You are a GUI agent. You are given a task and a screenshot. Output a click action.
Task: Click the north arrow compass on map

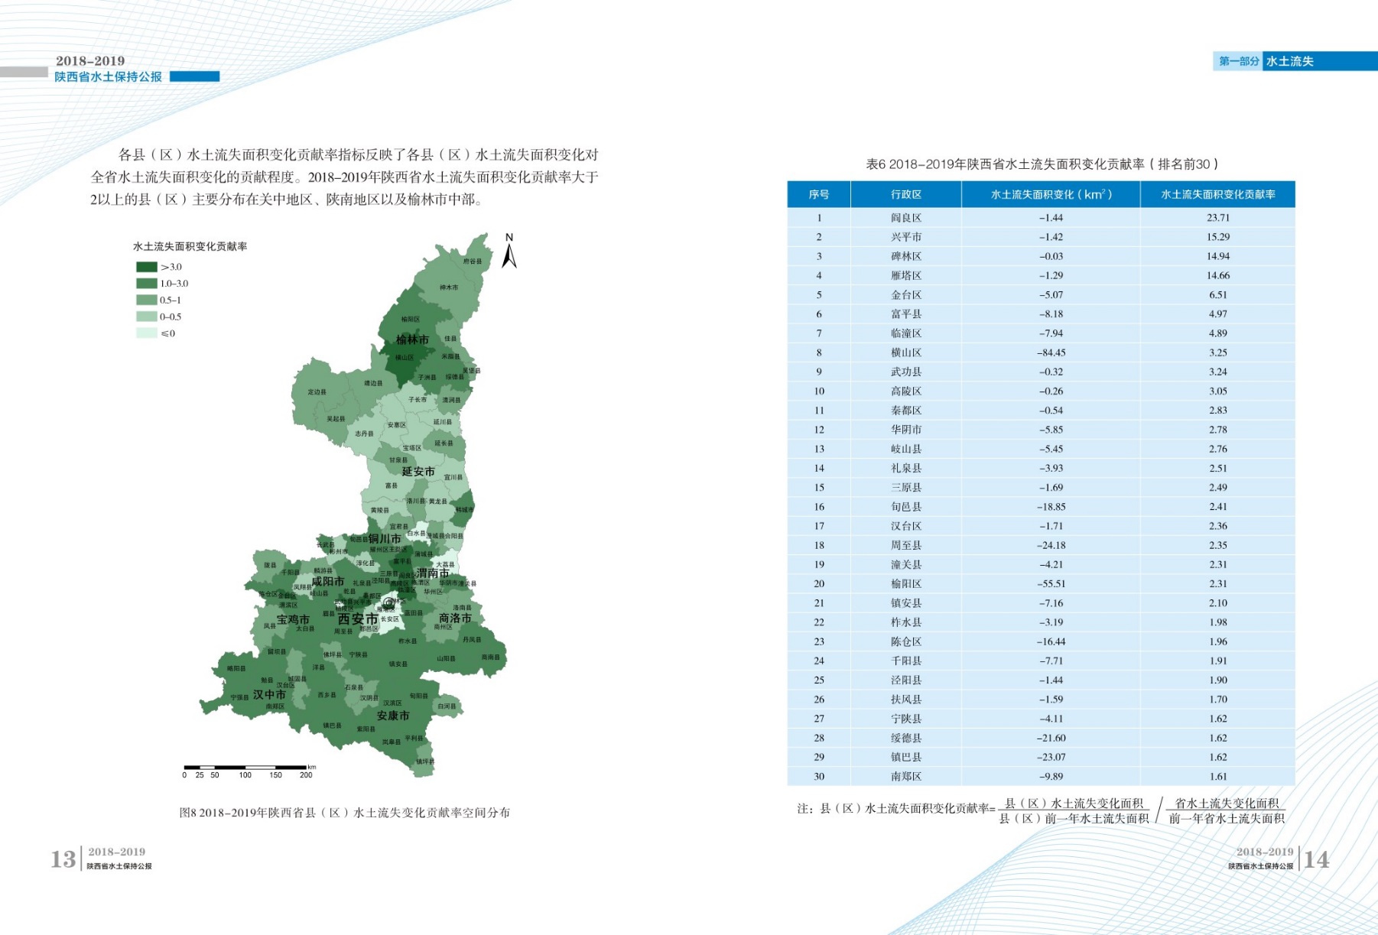click(509, 252)
